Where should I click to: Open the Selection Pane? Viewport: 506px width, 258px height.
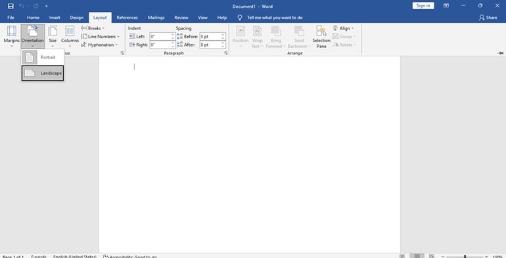coord(321,37)
